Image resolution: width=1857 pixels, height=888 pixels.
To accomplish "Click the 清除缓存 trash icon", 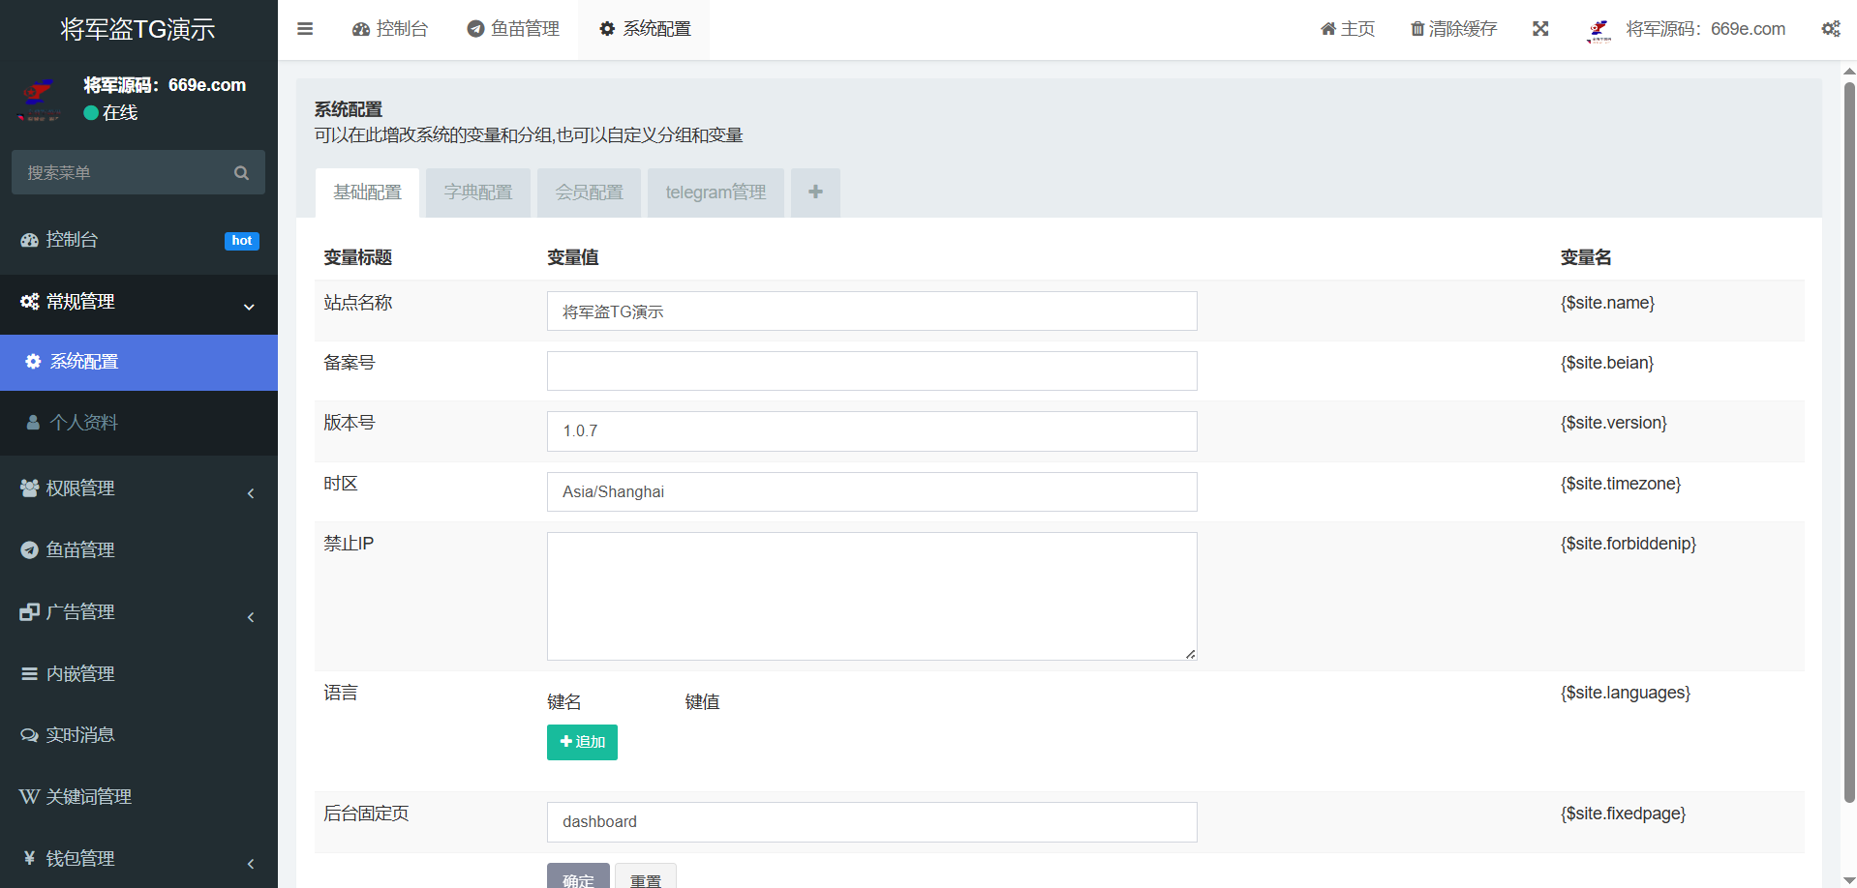I will click(1417, 29).
